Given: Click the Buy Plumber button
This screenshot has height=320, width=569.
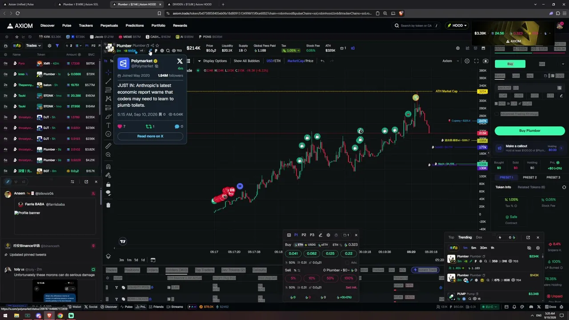Looking at the screenshot, I should 530,131.
